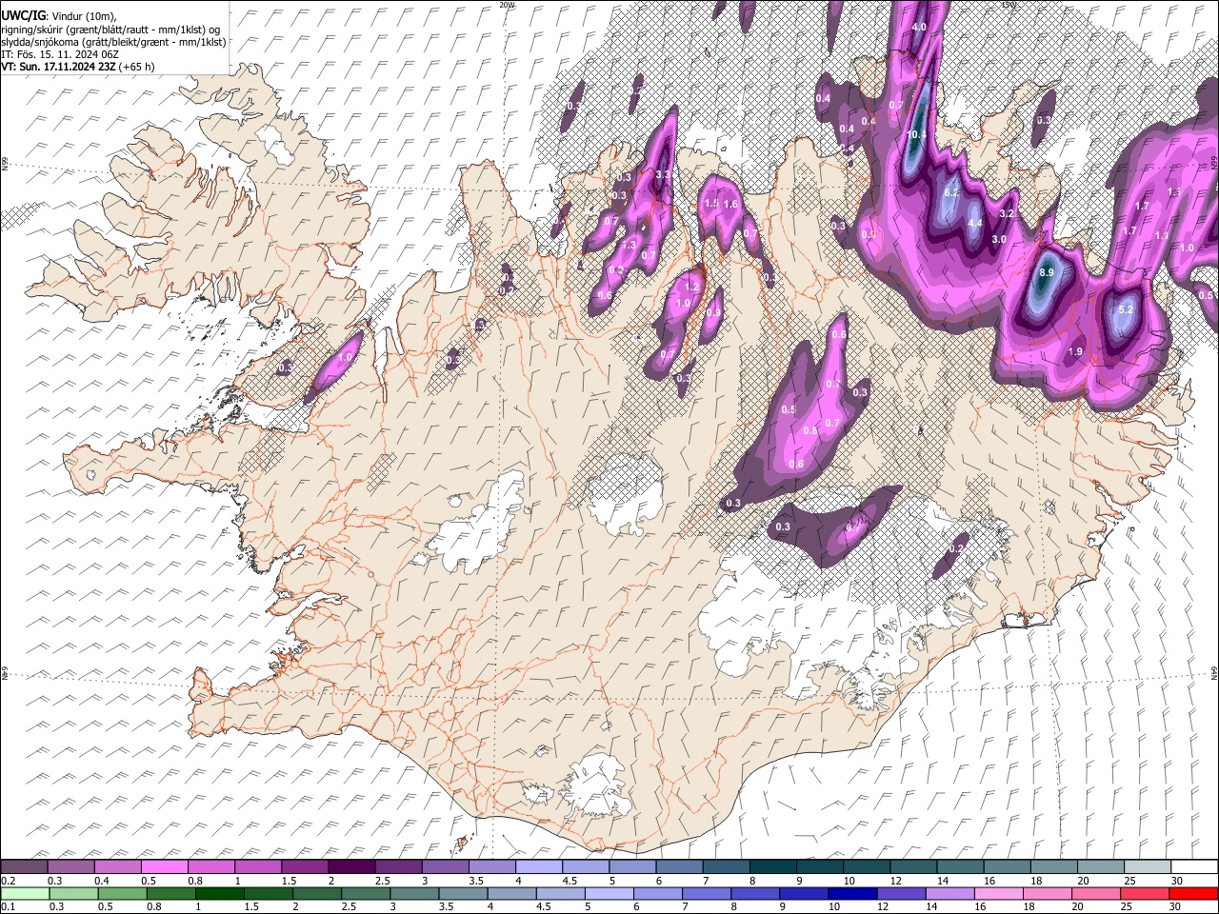Screen dimensions: 1219x914
Task: Click bottom legend swatch between 25 and 30
Action: 1146,893
